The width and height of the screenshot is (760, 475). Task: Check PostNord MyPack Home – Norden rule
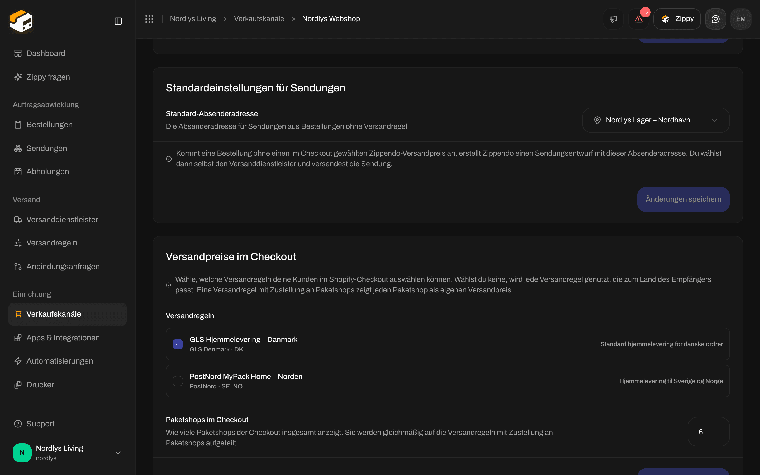[x=178, y=381]
